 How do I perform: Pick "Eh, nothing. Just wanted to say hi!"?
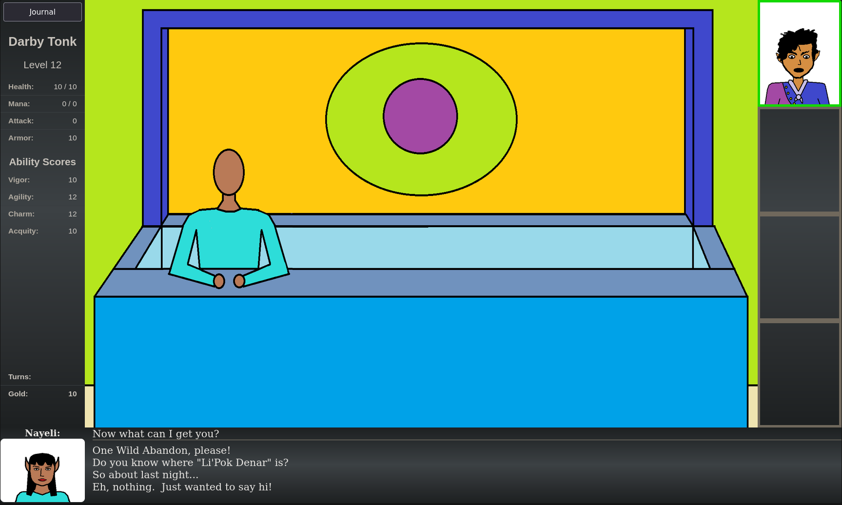(x=182, y=487)
